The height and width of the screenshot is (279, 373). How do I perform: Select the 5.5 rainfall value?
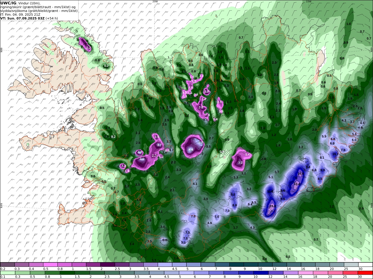point(254,203)
